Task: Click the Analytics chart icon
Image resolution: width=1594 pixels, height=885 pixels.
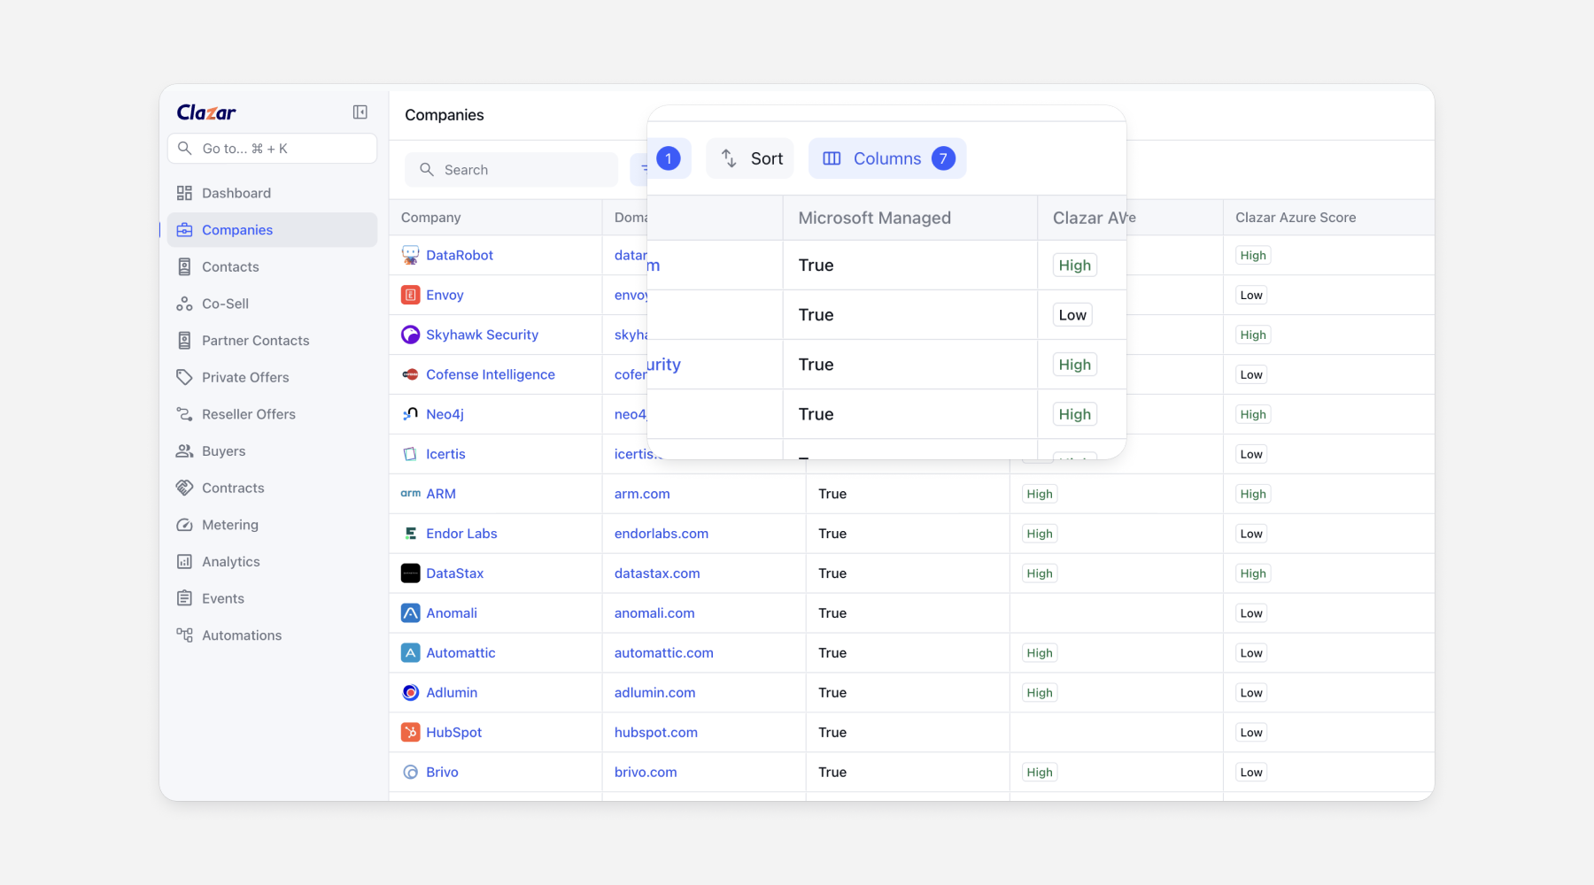Action: click(x=184, y=562)
